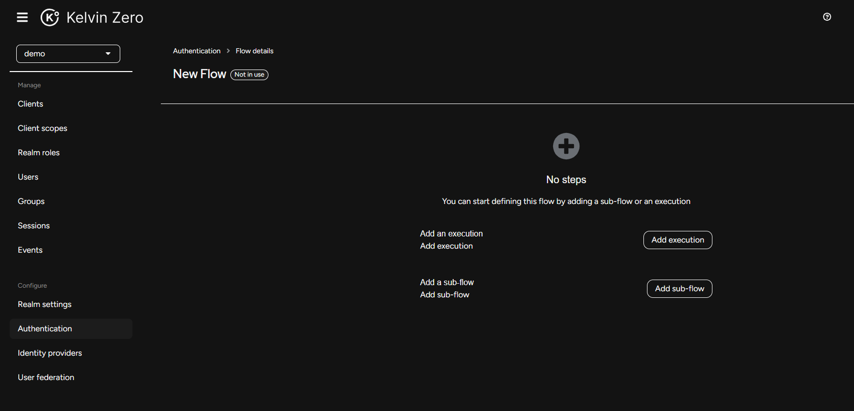Go to Clients in sidebar

(x=30, y=104)
